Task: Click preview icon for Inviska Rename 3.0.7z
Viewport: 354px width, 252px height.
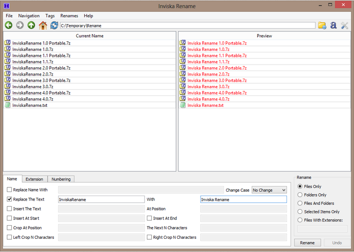Action: (182, 86)
